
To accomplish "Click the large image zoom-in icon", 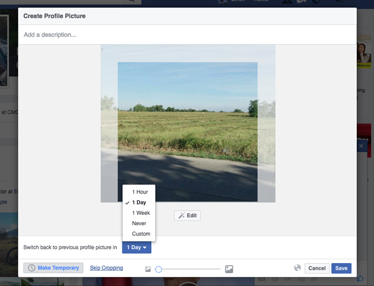I will click(x=229, y=269).
